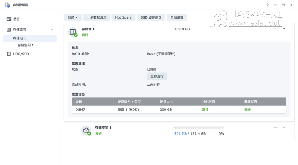Click the 存储空间 1 volume cube icon

86,130
